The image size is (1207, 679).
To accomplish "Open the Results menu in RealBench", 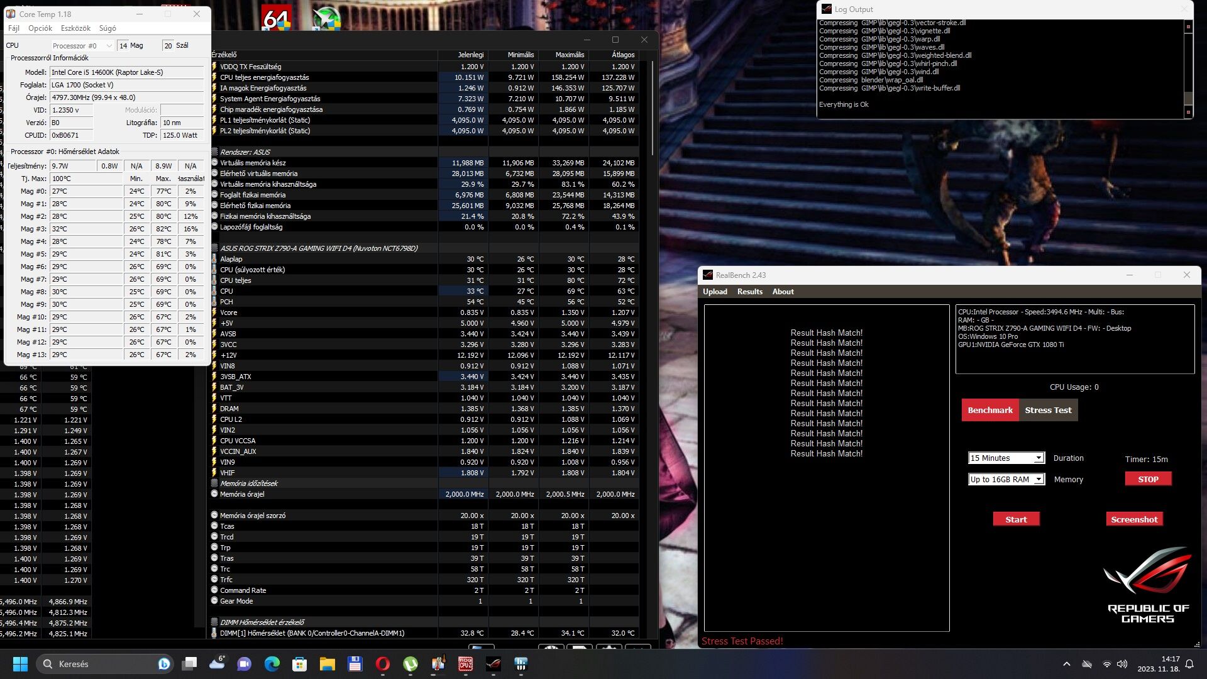I will pos(750,292).
